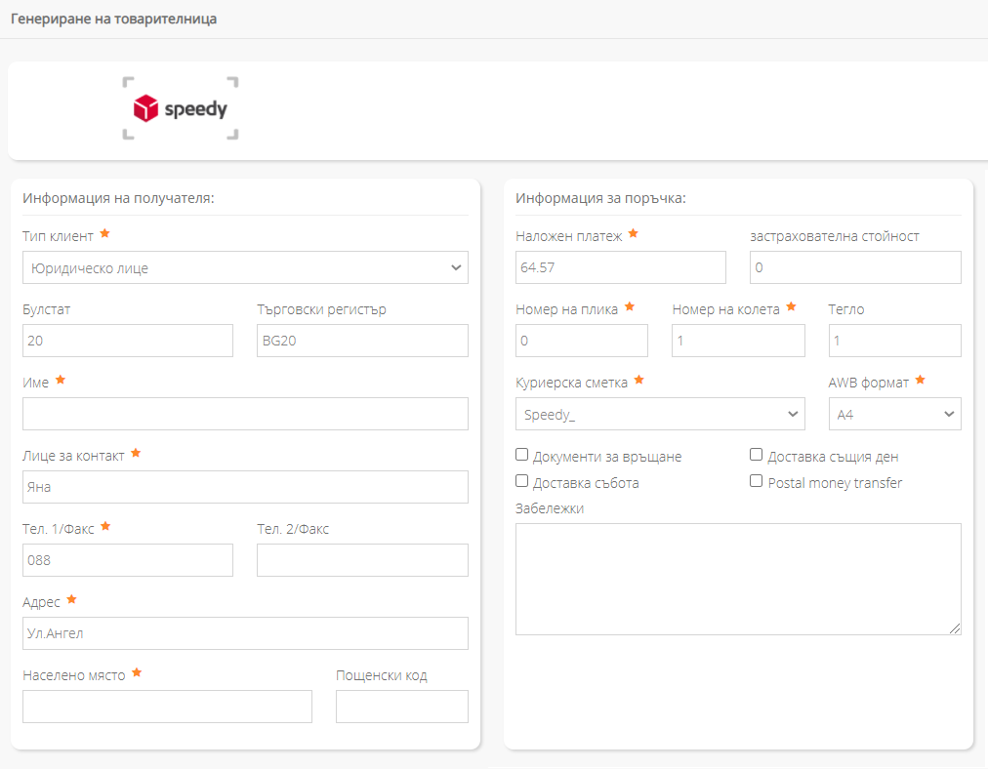Enable Postal money transfer checkbox
This screenshot has width=988, height=769.
[x=756, y=481]
